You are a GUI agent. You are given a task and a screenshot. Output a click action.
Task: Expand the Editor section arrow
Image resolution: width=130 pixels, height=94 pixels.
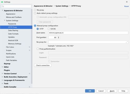pos(2,67)
